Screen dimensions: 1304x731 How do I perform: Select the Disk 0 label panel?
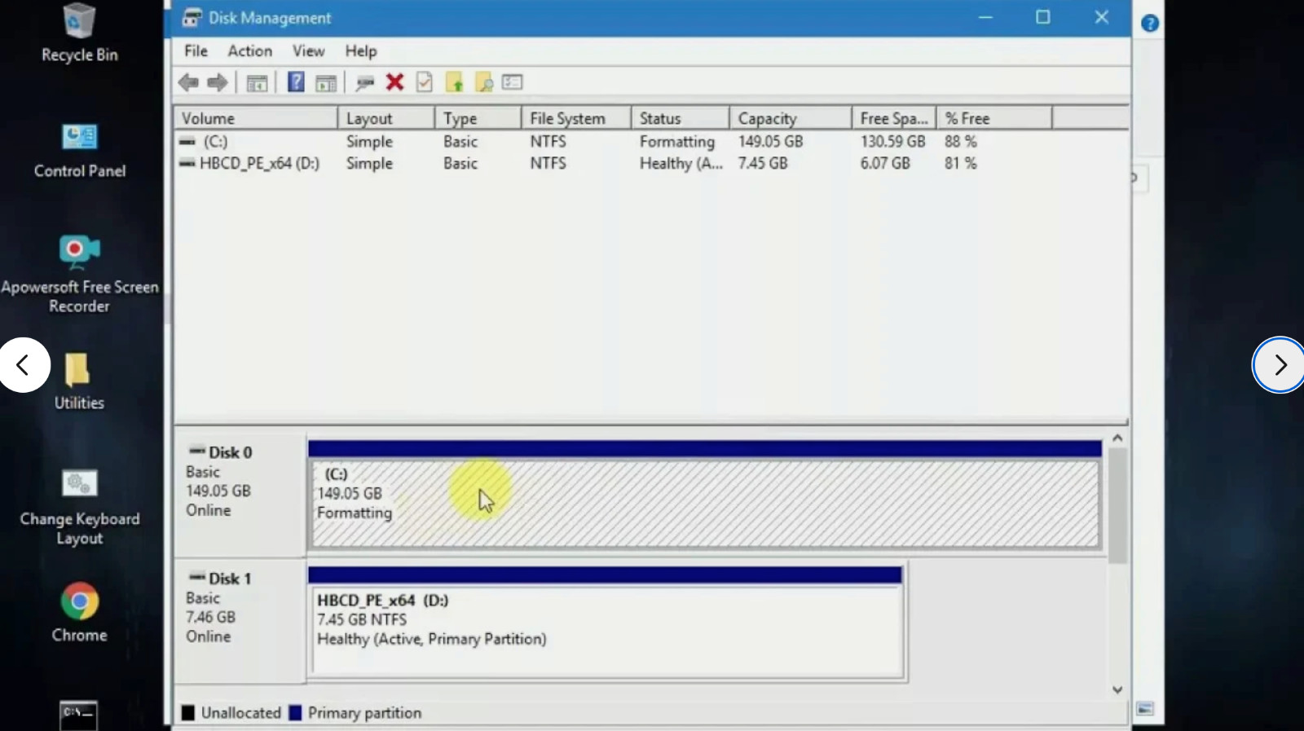(x=240, y=495)
